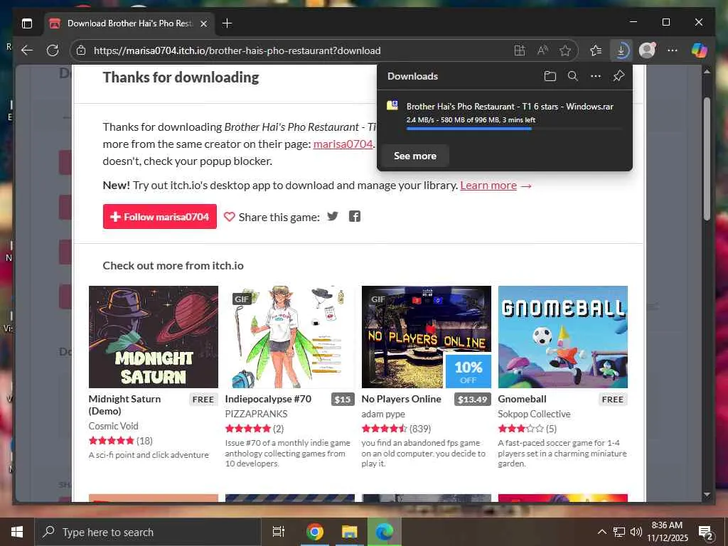Visit PIZZAPRANKS author page
Screen dimensions: 728x546
click(x=256, y=414)
